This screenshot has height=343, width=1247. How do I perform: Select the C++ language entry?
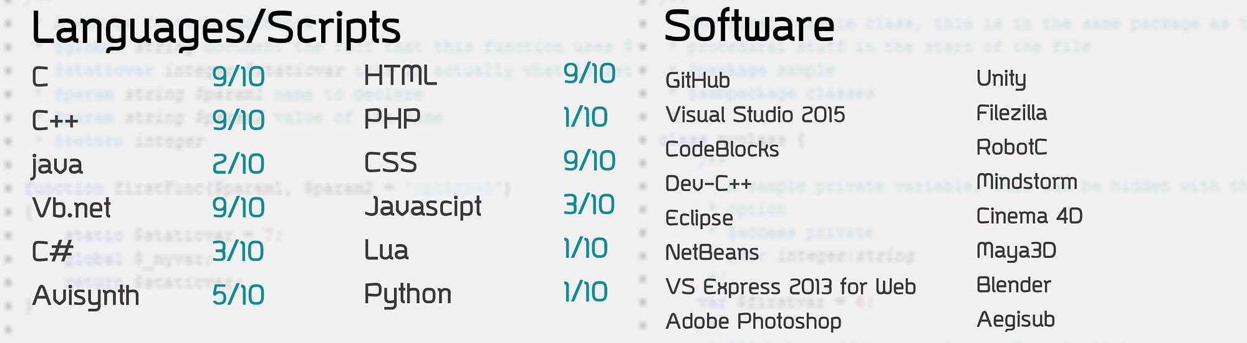pyautogui.click(x=55, y=120)
